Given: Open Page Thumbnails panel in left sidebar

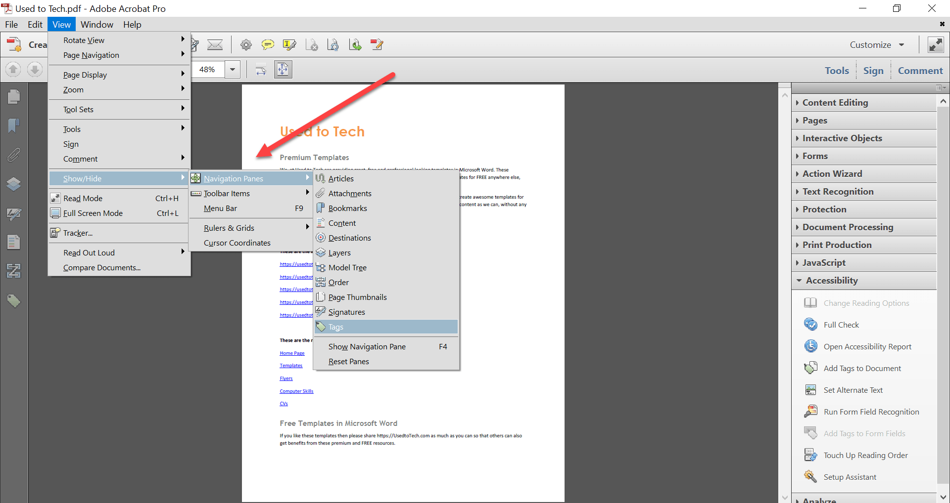Looking at the screenshot, I should pos(14,96).
